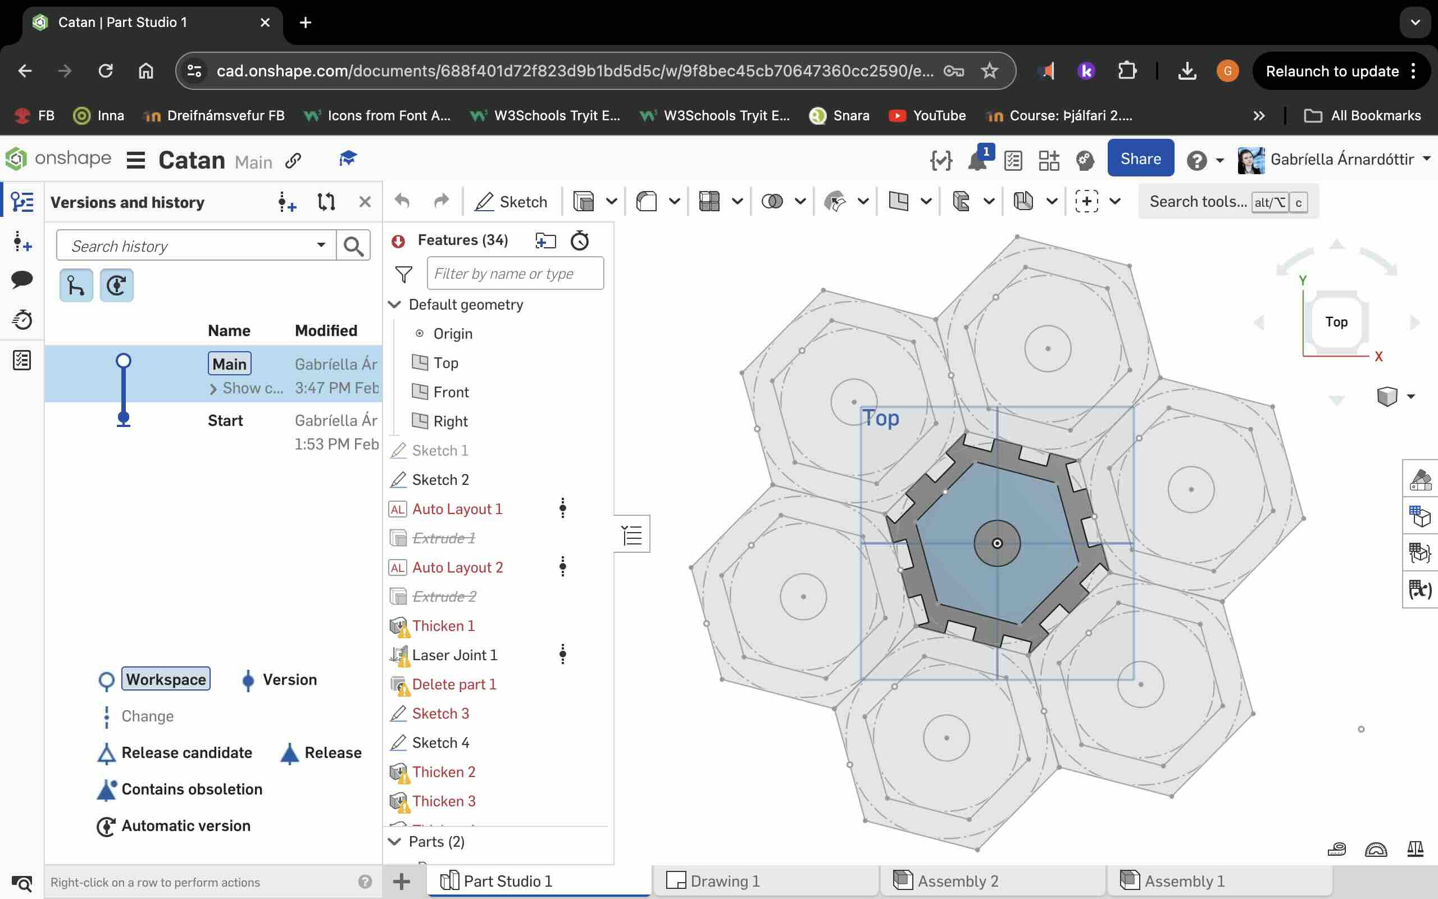Click the Measure tool icon at bottom right

[1336, 850]
